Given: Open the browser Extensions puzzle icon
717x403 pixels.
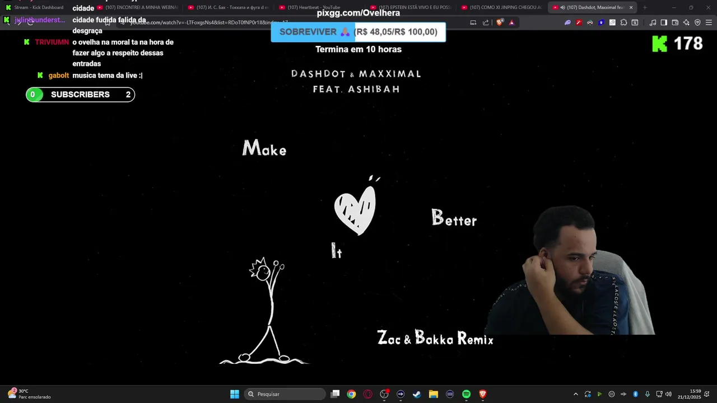Looking at the screenshot, I should tap(623, 22).
